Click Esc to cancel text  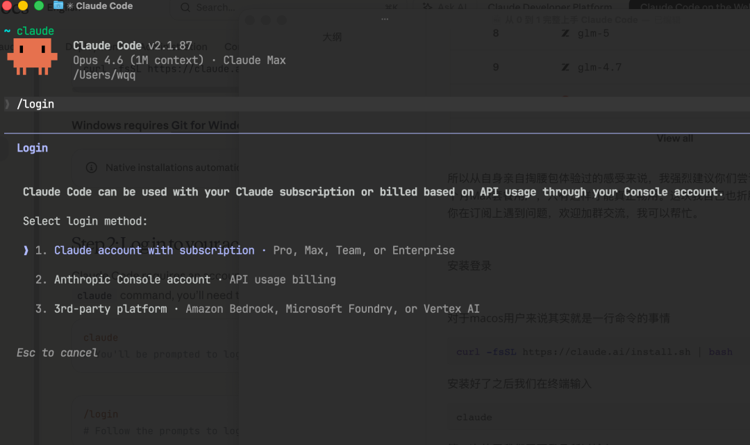57,353
